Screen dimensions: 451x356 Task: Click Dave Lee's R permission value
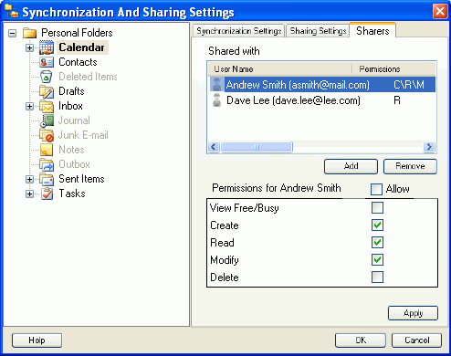397,100
